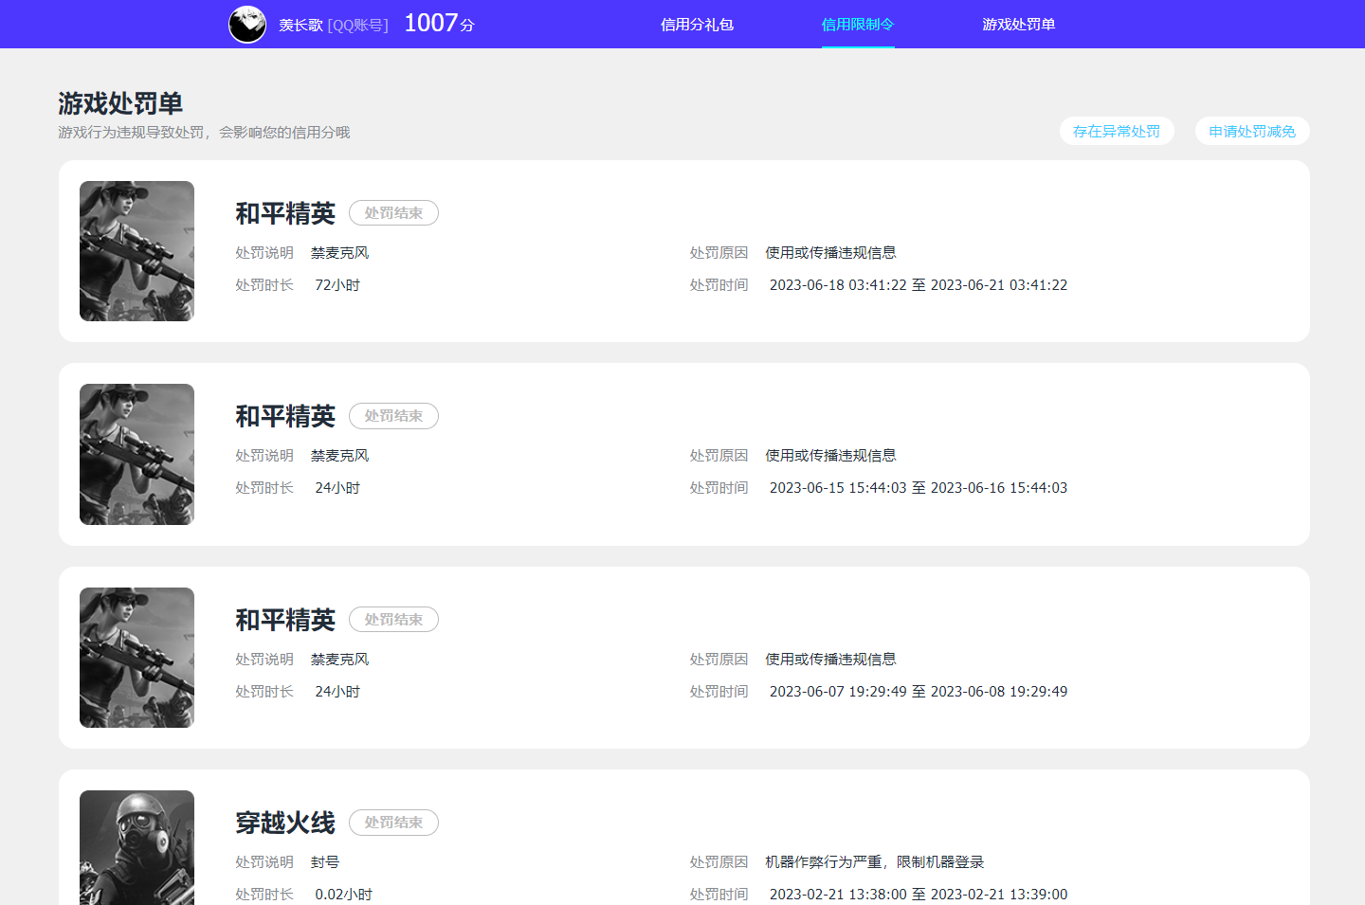Image resolution: width=1365 pixels, height=905 pixels.
Task: Click the third 和平精英 game icon
Action: click(x=136, y=657)
